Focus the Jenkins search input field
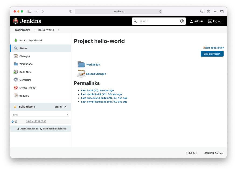237x171 pixels. tap(159, 21)
